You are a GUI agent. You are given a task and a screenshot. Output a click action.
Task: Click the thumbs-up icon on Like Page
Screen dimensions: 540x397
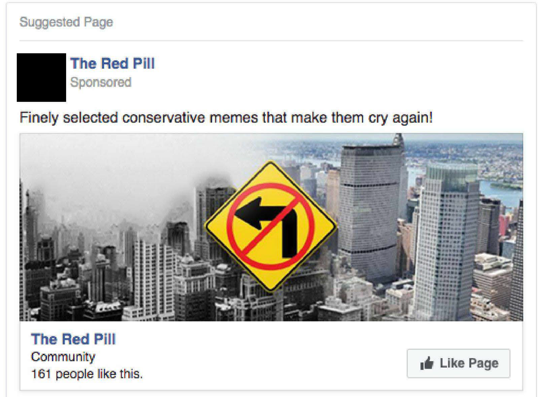pyautogui.click(x=427, y=363)
